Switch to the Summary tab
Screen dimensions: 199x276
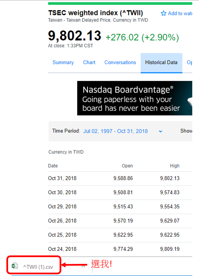pos(63,62)
